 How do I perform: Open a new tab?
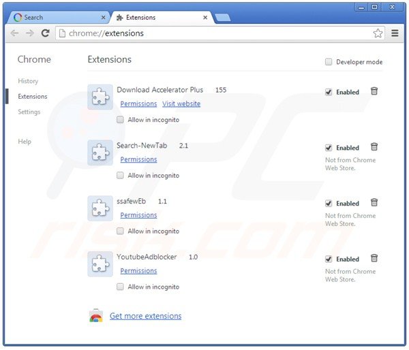(223, 18)
